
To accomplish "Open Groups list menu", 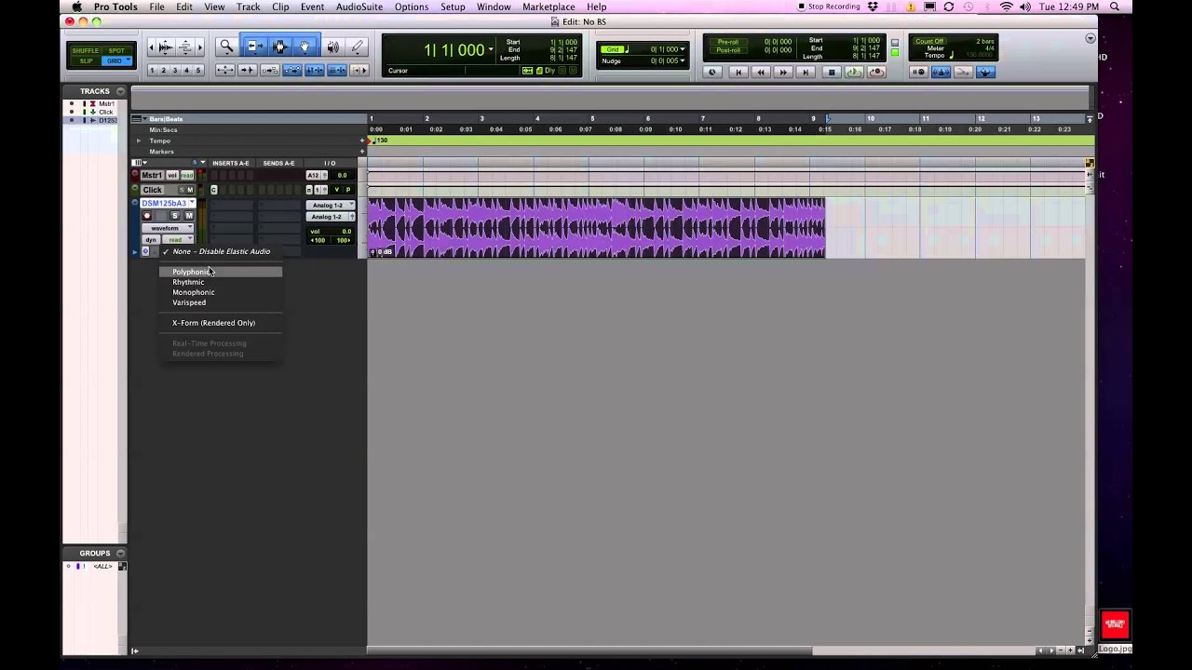I will 120,553.
